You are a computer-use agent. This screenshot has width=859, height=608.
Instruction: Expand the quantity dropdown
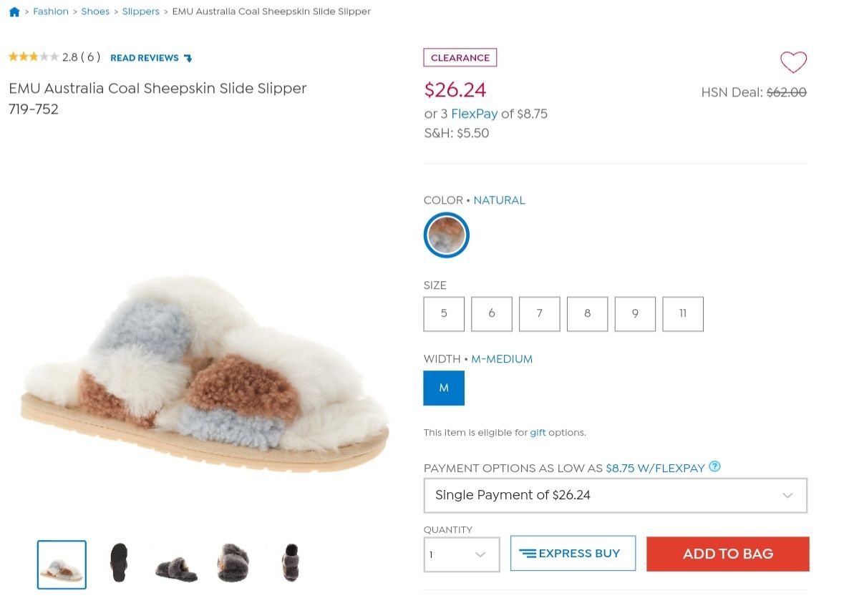pyautogui.click(x=462, y=554)
